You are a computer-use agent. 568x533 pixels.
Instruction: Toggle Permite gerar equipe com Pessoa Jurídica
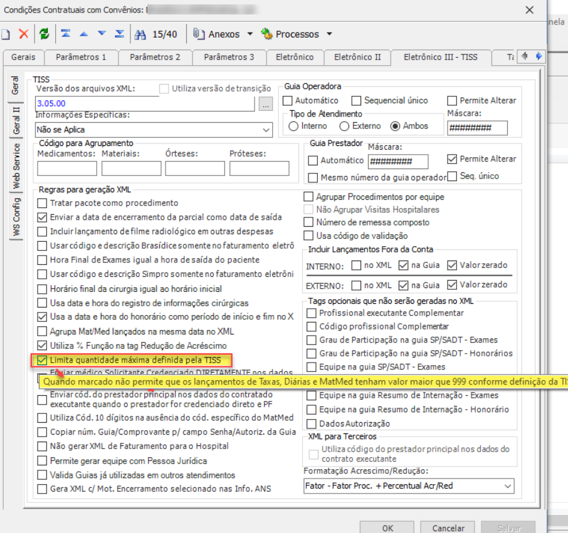pyautogui.click(x=42, y=461)
